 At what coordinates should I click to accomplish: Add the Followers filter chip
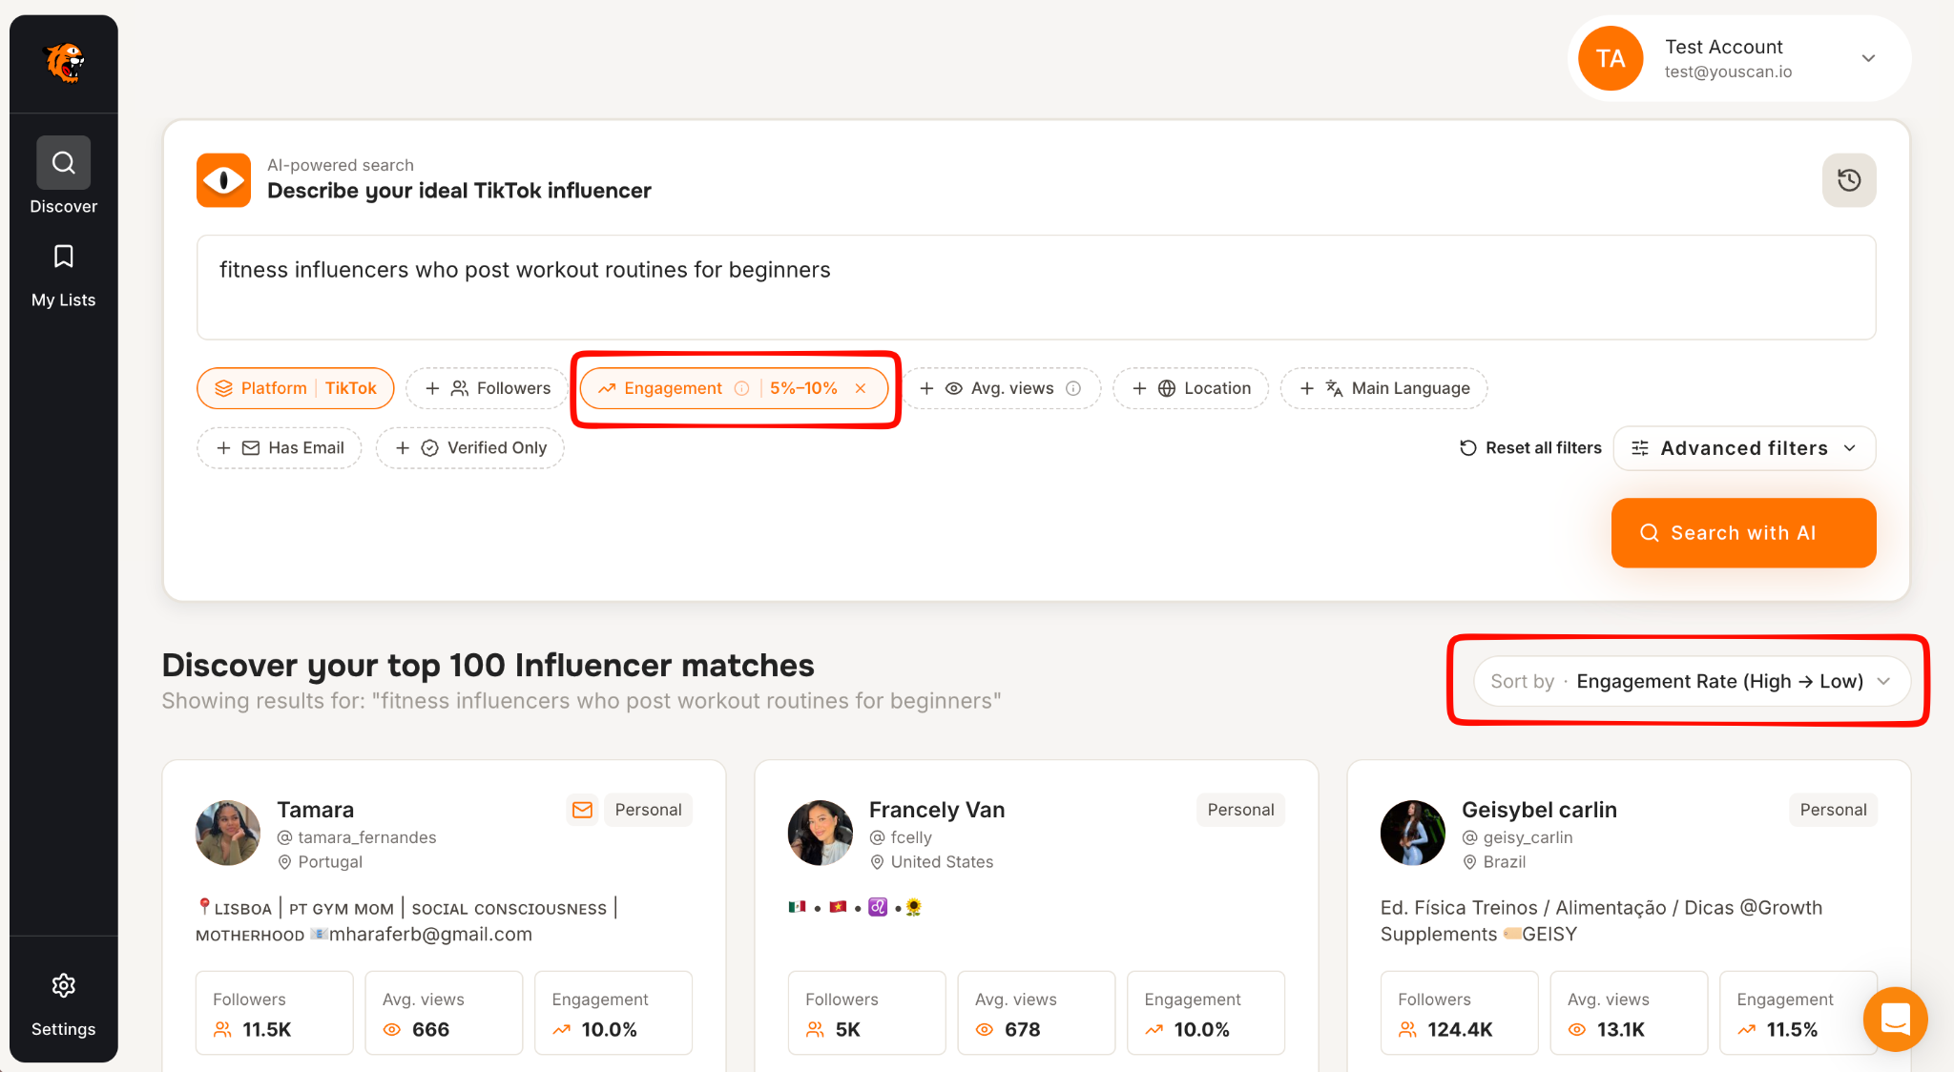(488, 388)
